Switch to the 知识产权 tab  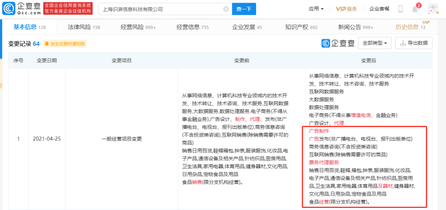coord(301,27)
